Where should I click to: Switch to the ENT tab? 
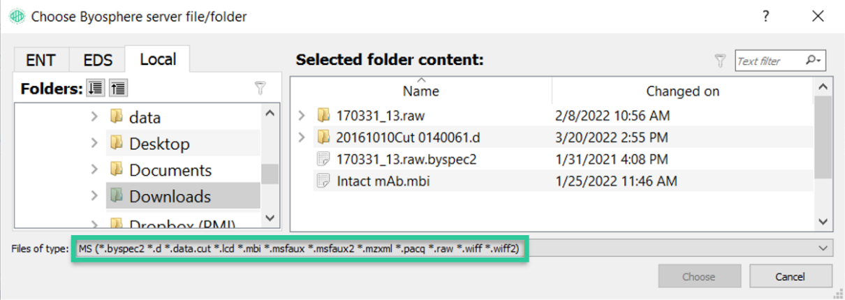(x=41, y=60)
